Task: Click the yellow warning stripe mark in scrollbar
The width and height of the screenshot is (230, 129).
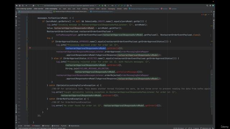Action: click(212, 26)
